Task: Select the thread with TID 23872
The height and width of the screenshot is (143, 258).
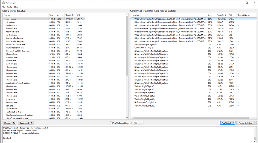Action: 194,22
